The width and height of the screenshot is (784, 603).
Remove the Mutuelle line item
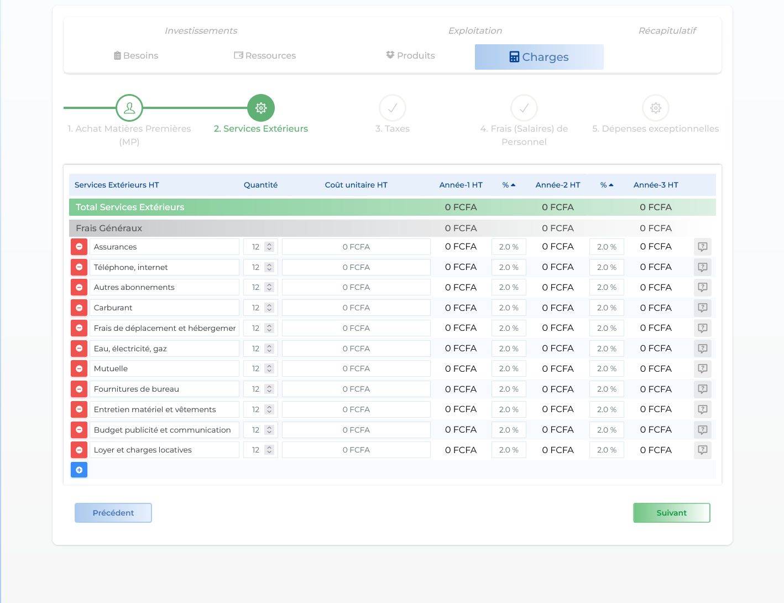click(x=79, y=368)
